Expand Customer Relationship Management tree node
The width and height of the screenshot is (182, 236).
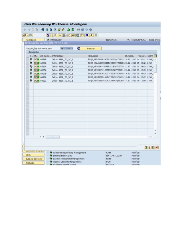tap(48, 153)
